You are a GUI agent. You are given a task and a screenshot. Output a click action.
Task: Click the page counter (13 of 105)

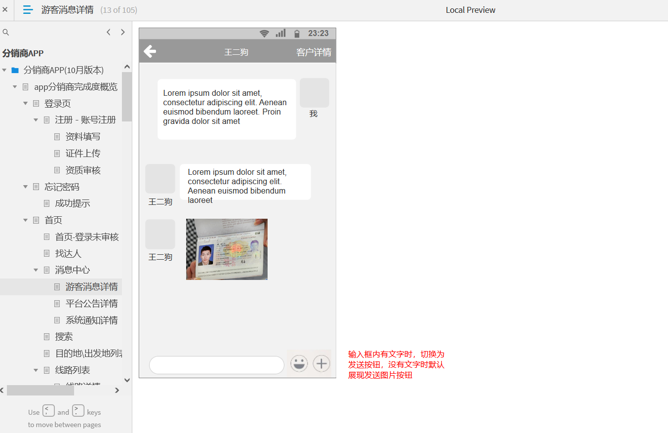pos(118,10)
